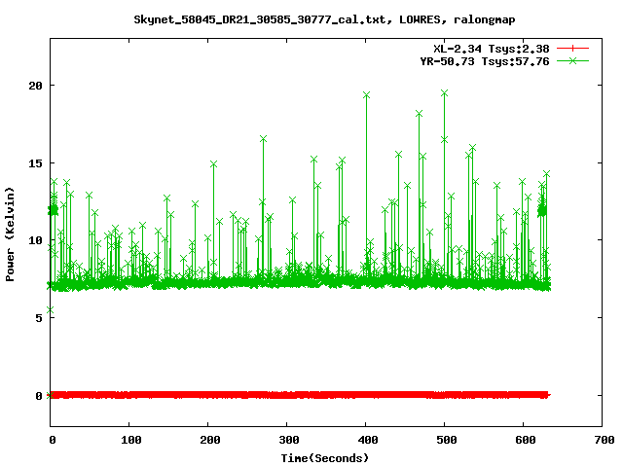Screen dimensions: 623x467
Task: Click the Time(Seconds) x-axis label
Action: [x=324, y=458]
